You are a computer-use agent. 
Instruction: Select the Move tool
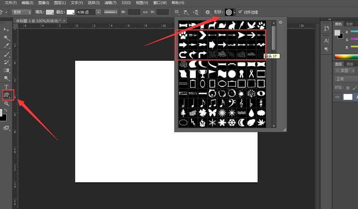point(6,29)
